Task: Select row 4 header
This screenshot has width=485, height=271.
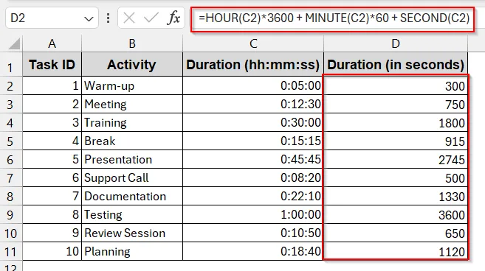Action: point(10,122)
